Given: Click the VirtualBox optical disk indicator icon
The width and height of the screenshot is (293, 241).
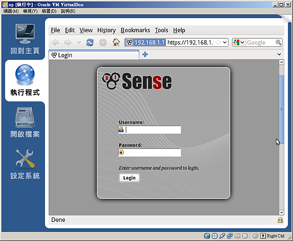Looking at the screenshot, I should pos(214,236).
